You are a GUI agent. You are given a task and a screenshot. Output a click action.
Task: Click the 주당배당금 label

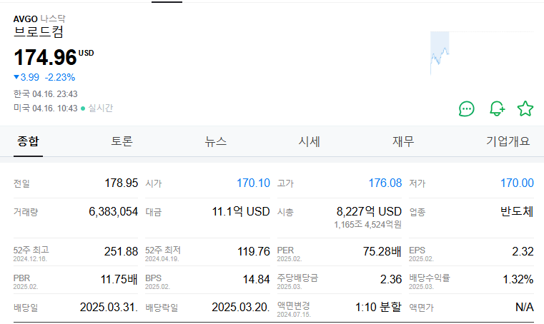coord(297,278)
